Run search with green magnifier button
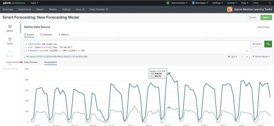 click(x=268, y=44)
